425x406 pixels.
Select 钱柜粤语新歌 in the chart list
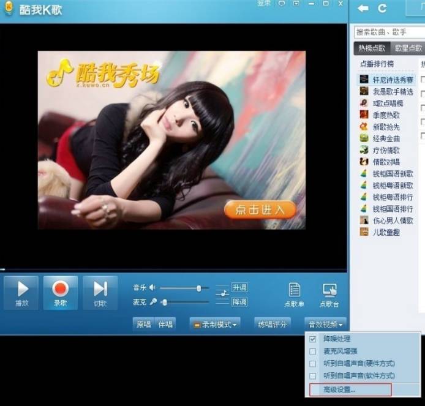(386, 186)
